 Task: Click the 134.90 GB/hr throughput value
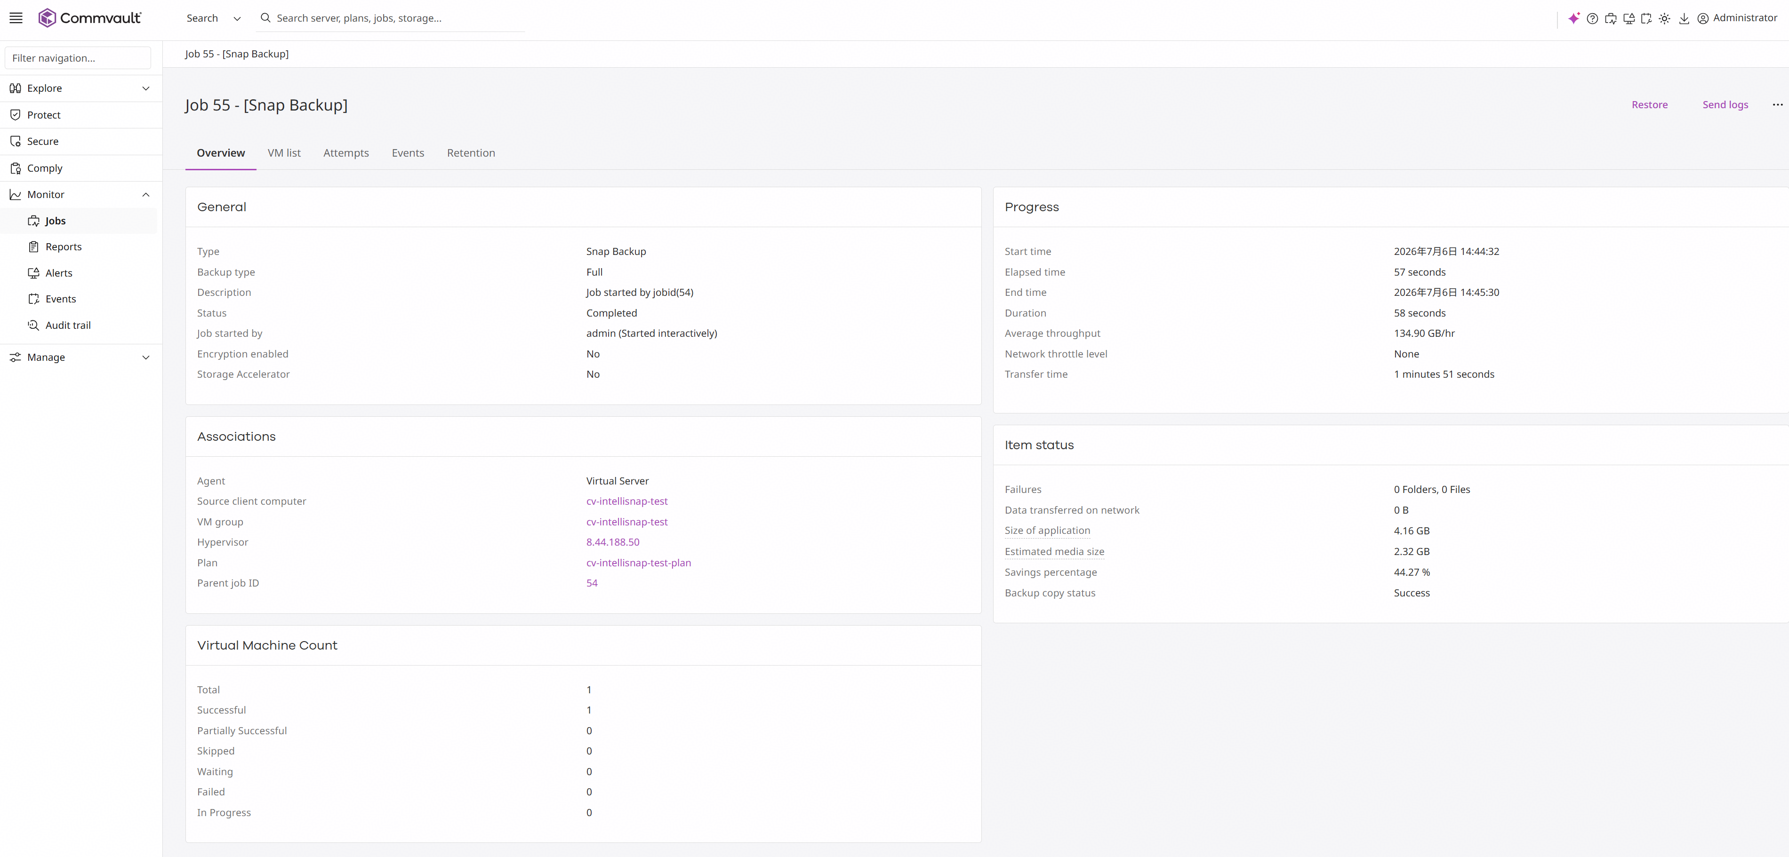pos(1424,333)
